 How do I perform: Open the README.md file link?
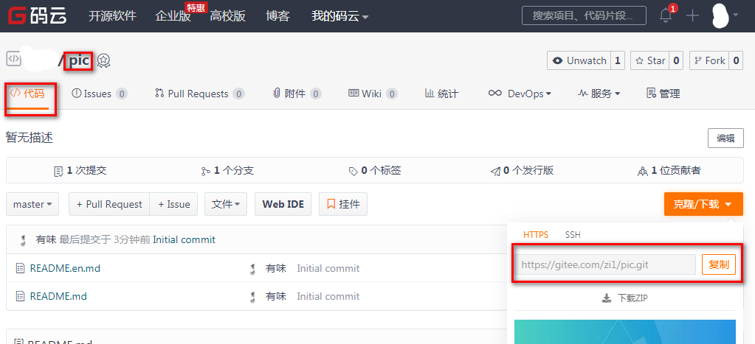[58, 296]
